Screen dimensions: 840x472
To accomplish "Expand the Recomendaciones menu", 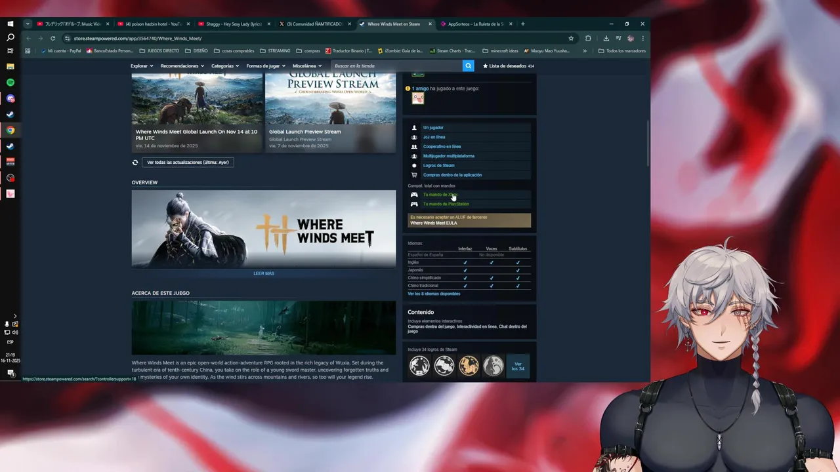I will pos(182,66).
